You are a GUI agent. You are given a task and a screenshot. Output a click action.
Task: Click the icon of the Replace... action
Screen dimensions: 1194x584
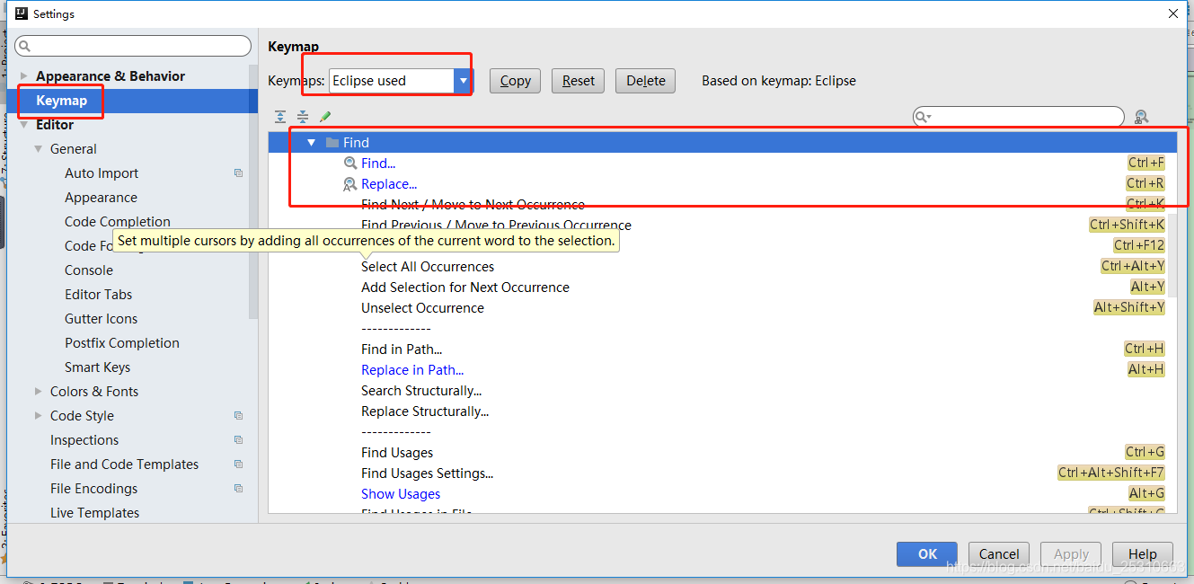point(350,184)
